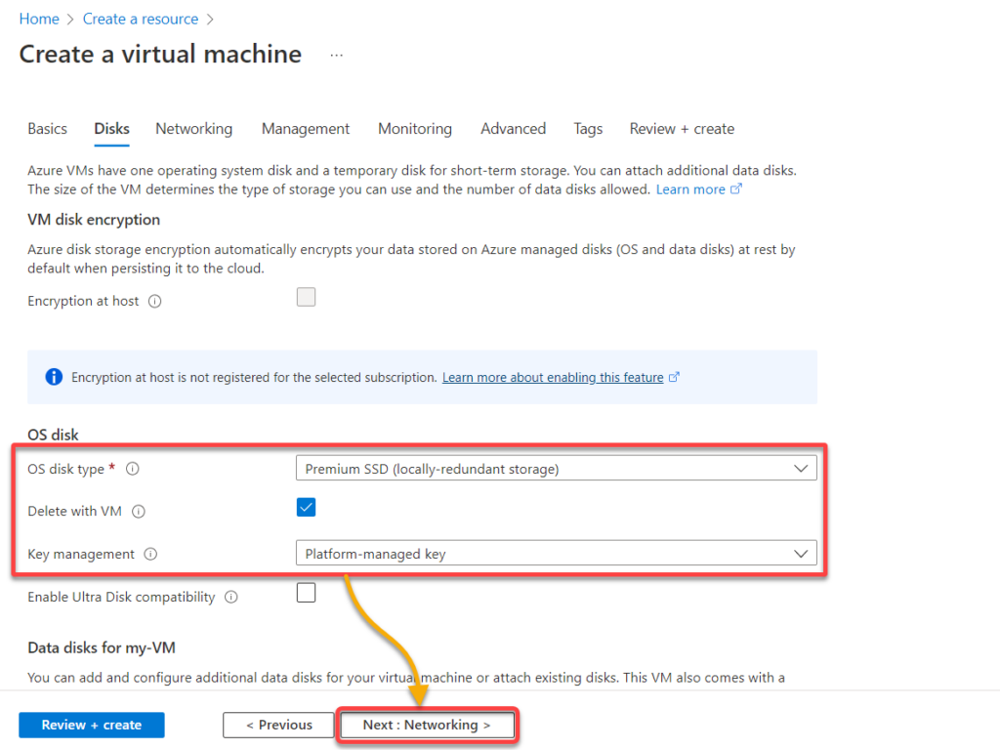Click the Previous button
Viewport: 1000px width, 750px height.
pos(278,725)
